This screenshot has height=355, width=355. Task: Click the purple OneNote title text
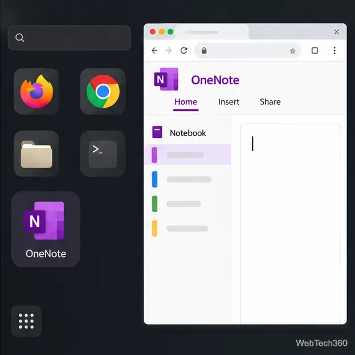215,80
